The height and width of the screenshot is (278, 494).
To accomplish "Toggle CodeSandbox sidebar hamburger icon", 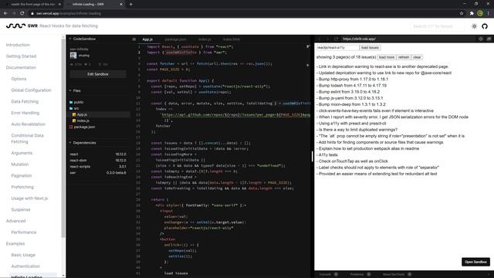I will (x=134, y=39).
